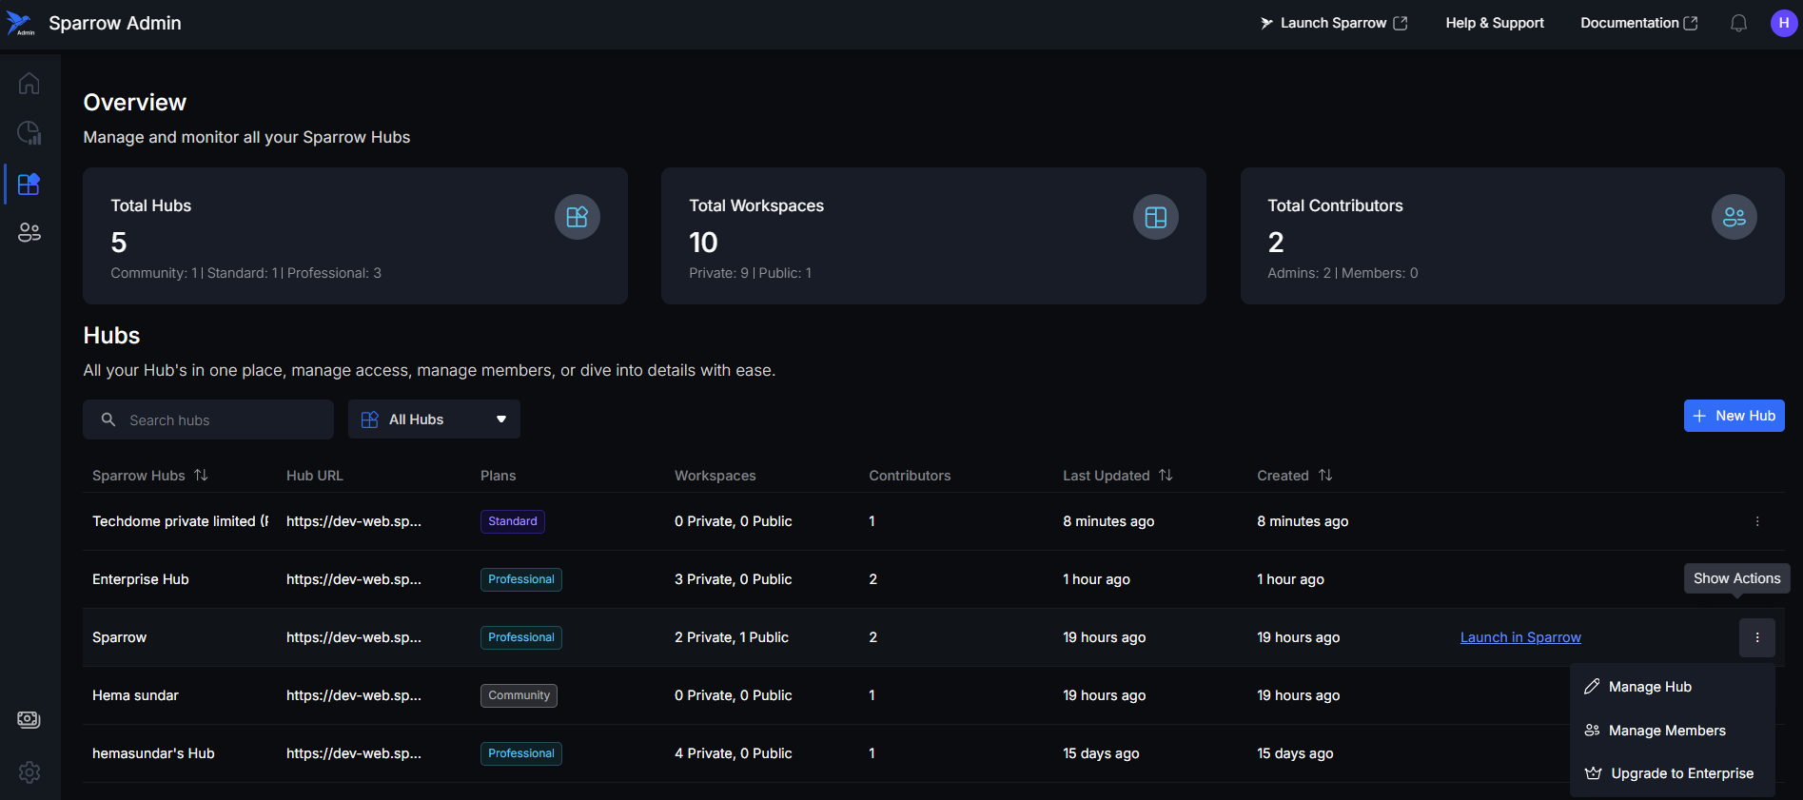Image resolution: width=1803 pixels, height=800 pixels.
Task: Click the Search hubs input field
Action: point(219,420)
